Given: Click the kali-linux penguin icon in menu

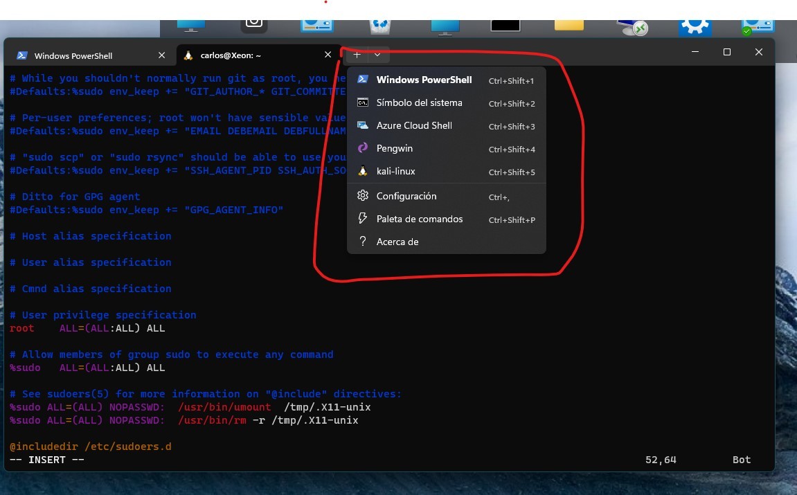Looking at the screenshot, I should (x=362, y=171).
